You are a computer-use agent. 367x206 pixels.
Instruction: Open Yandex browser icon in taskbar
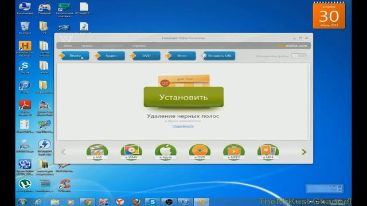click(120, 201)
